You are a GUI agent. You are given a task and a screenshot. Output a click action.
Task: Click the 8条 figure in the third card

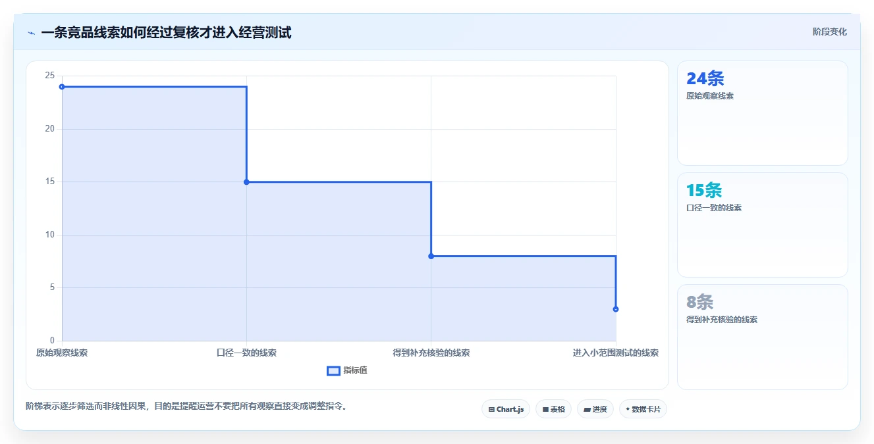(x=699, y=302)
